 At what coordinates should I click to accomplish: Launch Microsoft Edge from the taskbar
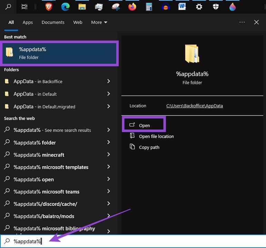click(66, 7)
